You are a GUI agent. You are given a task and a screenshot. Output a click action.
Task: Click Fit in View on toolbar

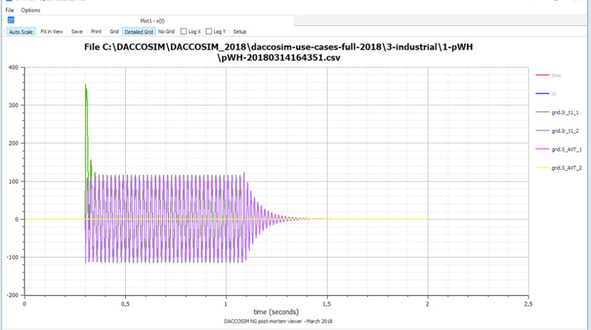(52, 32)
